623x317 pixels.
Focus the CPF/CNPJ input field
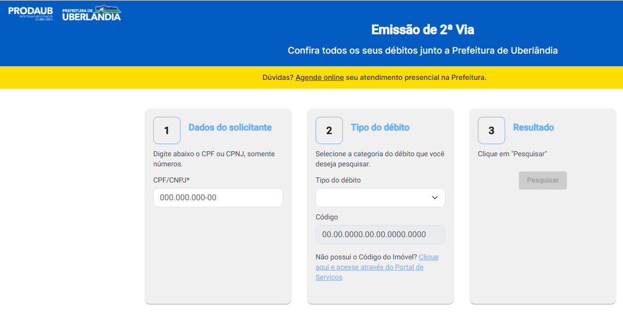[x=217, y=198]
